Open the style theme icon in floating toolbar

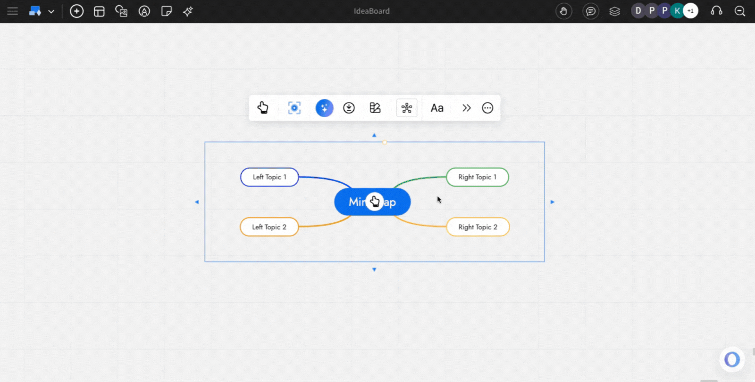click(375, 108)
